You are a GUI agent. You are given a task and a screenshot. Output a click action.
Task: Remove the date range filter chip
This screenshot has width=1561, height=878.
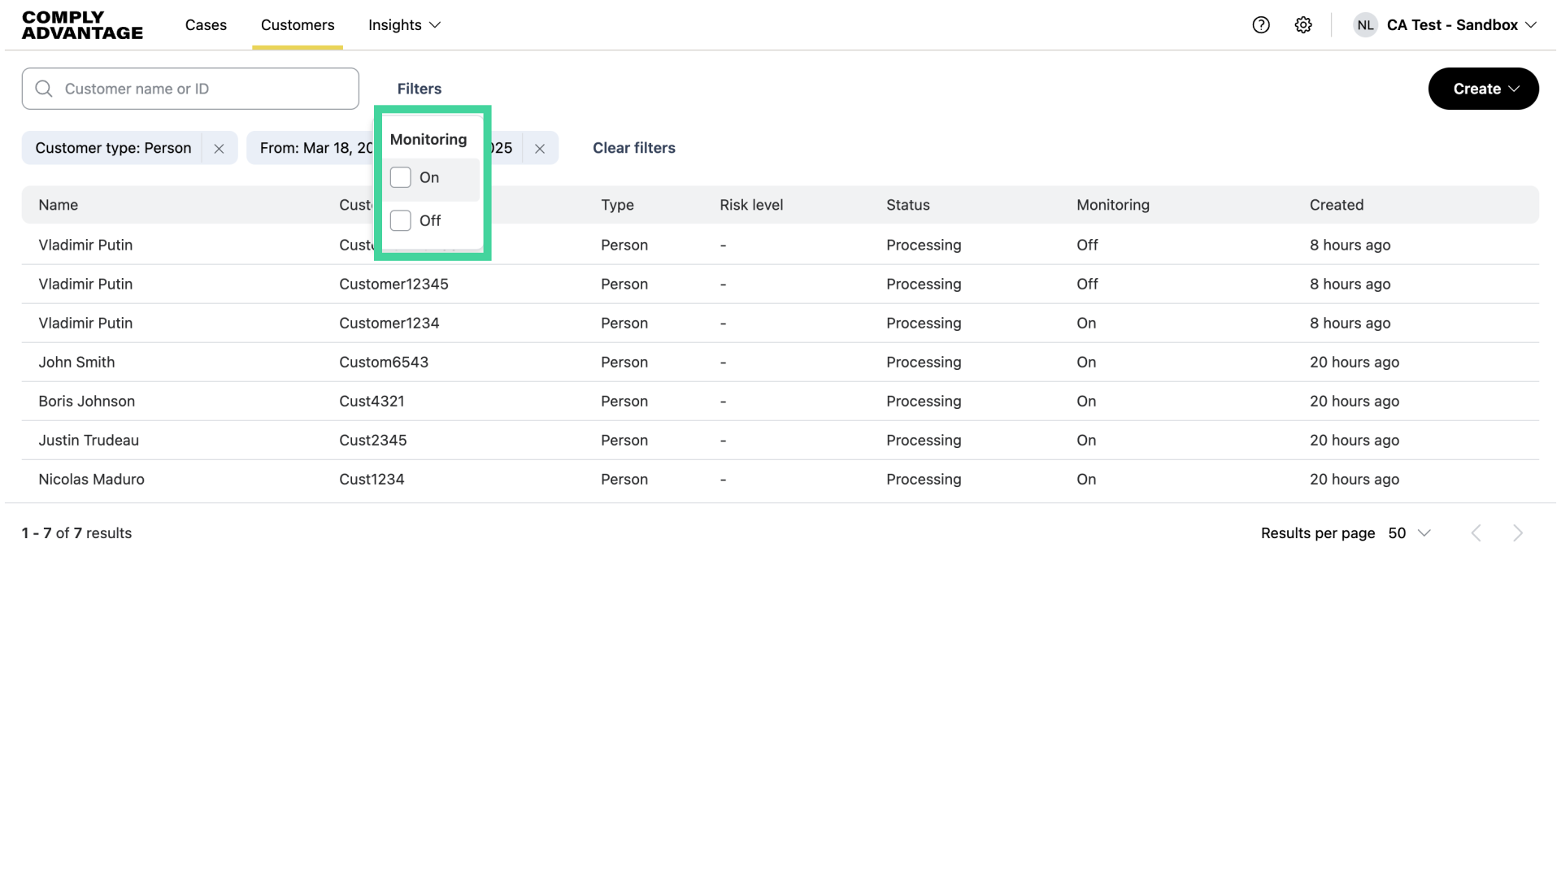(540, 149)
